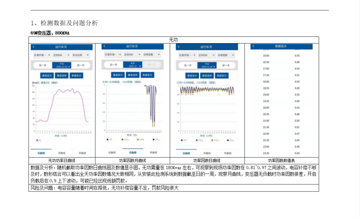The height and width of the screenshot is (218, 360).
Task: Click back arrow in power factor monthly panel
Action: [x=105, y=46]
